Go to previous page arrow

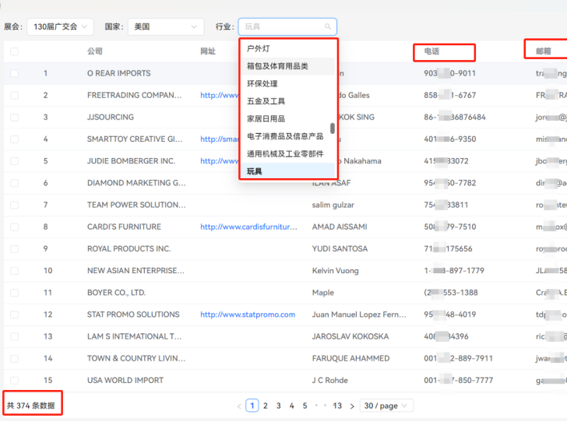tap(239, 406)
